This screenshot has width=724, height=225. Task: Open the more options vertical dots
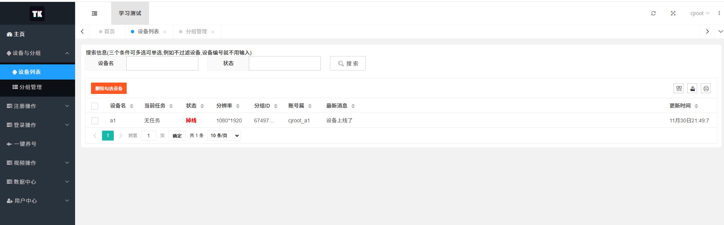719,13
